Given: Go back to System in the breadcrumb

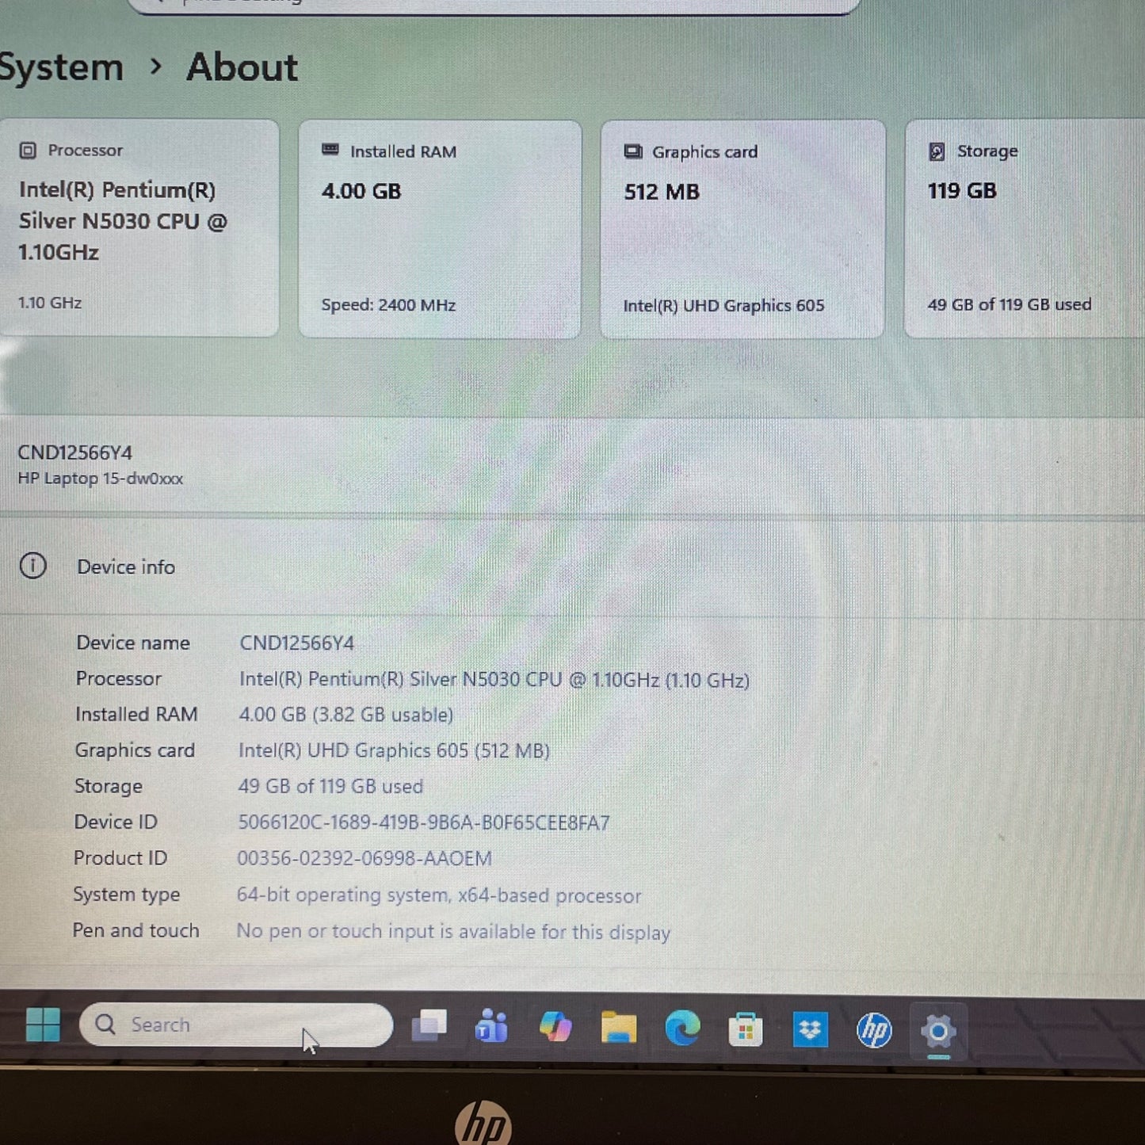Looking at the screenshot, I should coord(61,68).
